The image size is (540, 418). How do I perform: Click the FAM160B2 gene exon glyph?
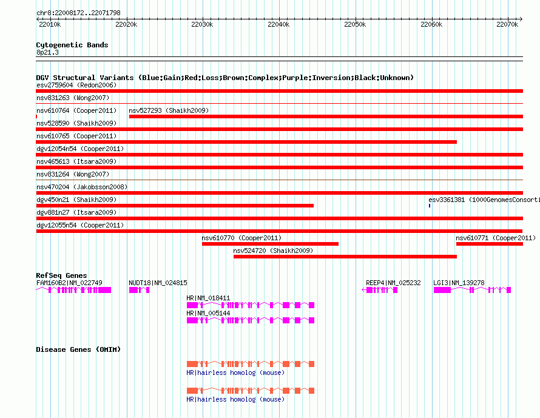pos(73,290)
